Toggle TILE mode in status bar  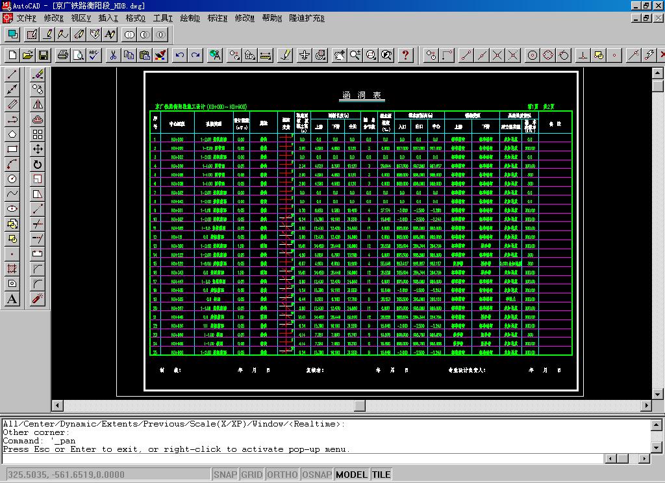pos(381,475)
